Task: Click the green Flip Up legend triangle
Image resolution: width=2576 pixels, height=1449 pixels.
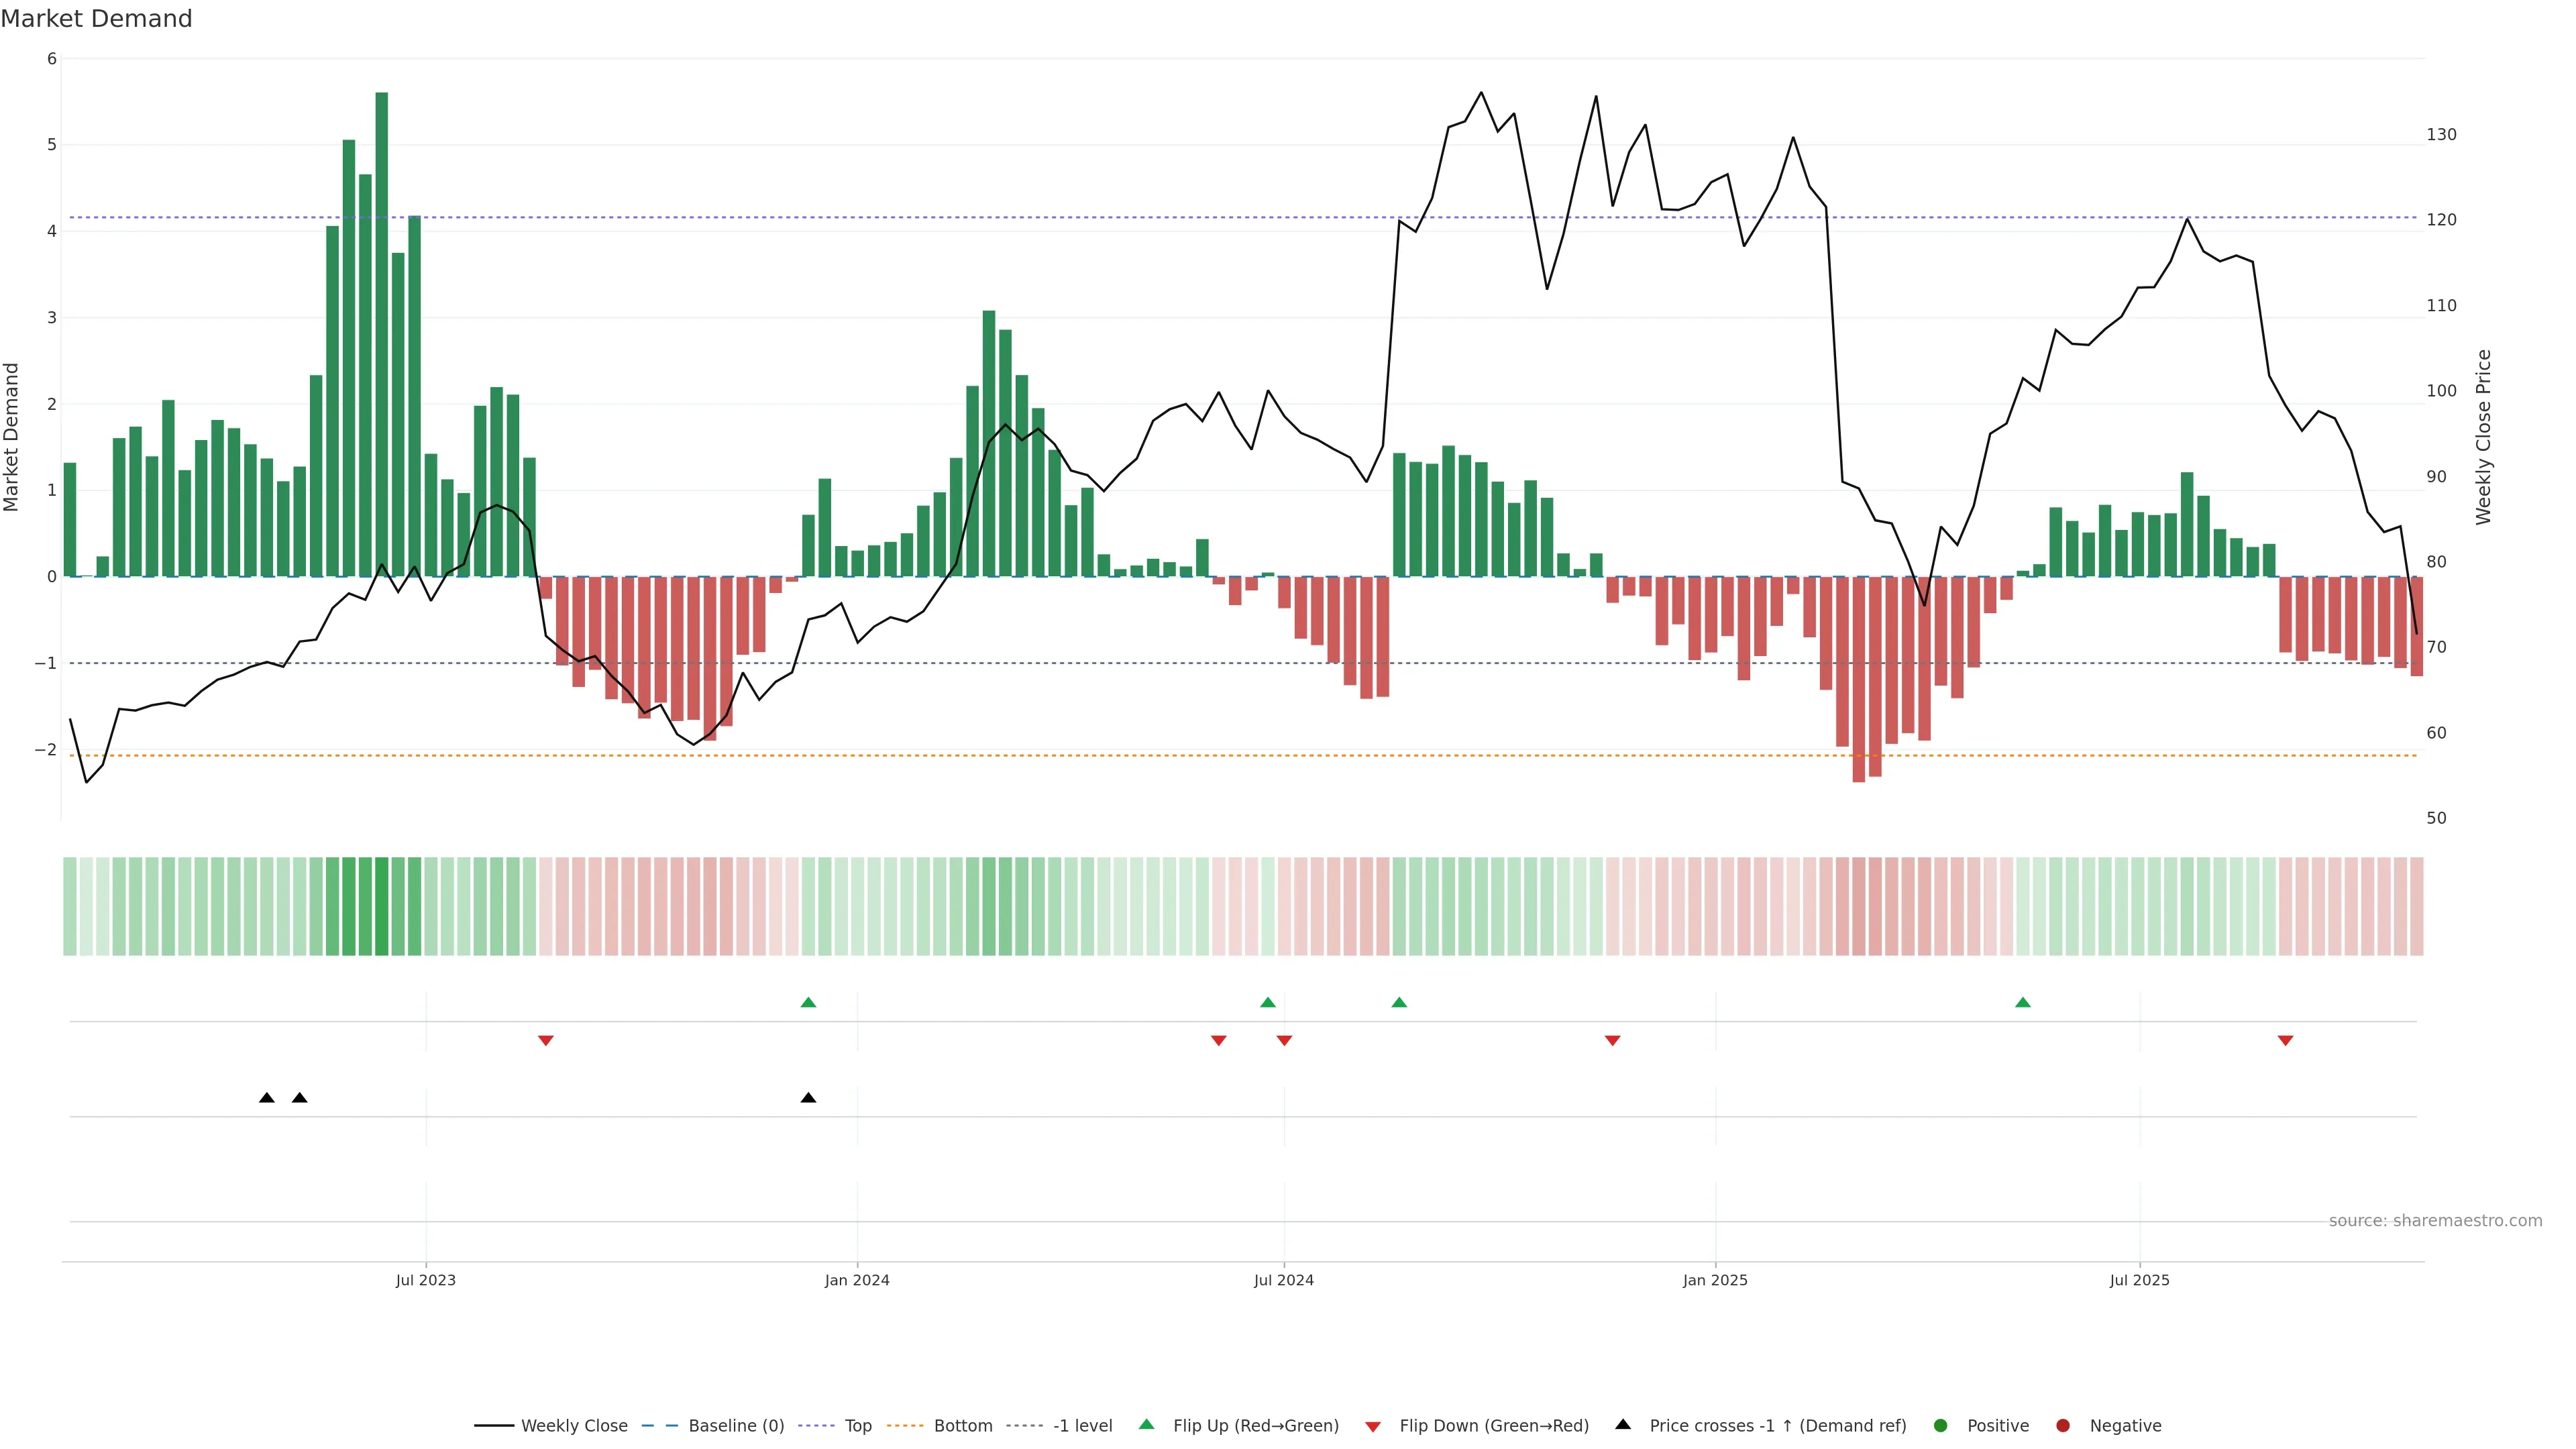Action: (1146, 1425)
